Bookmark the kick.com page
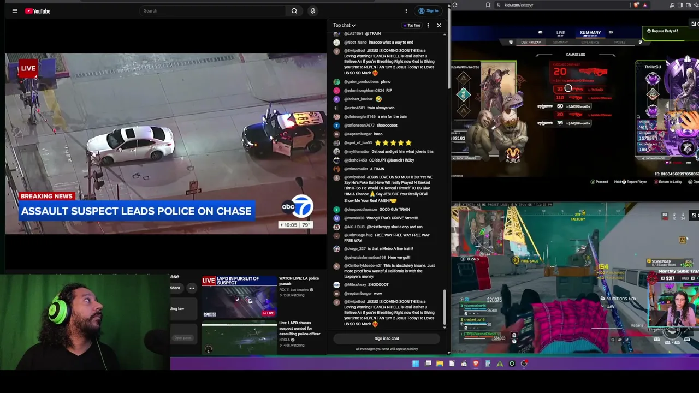Viewport: 699px width, 393px height. point(488,5)
